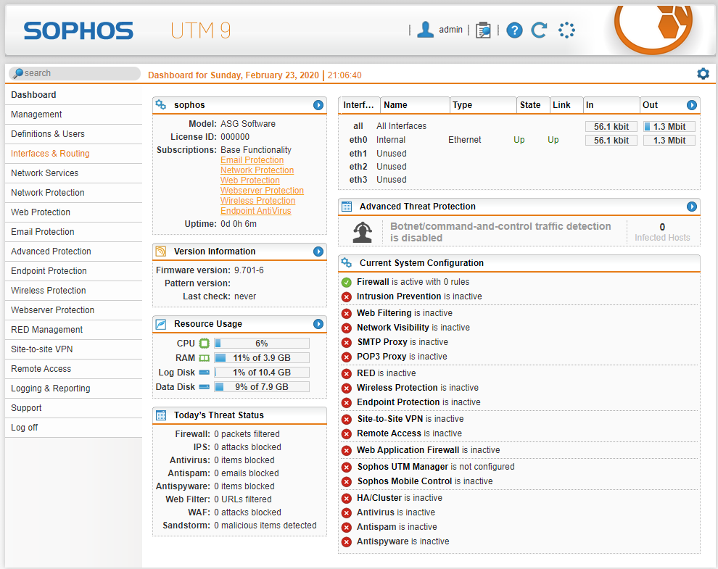Viewport: 718px width, 569px height.
Task: Expand the Version Information panel arrow
Action: 318,252
